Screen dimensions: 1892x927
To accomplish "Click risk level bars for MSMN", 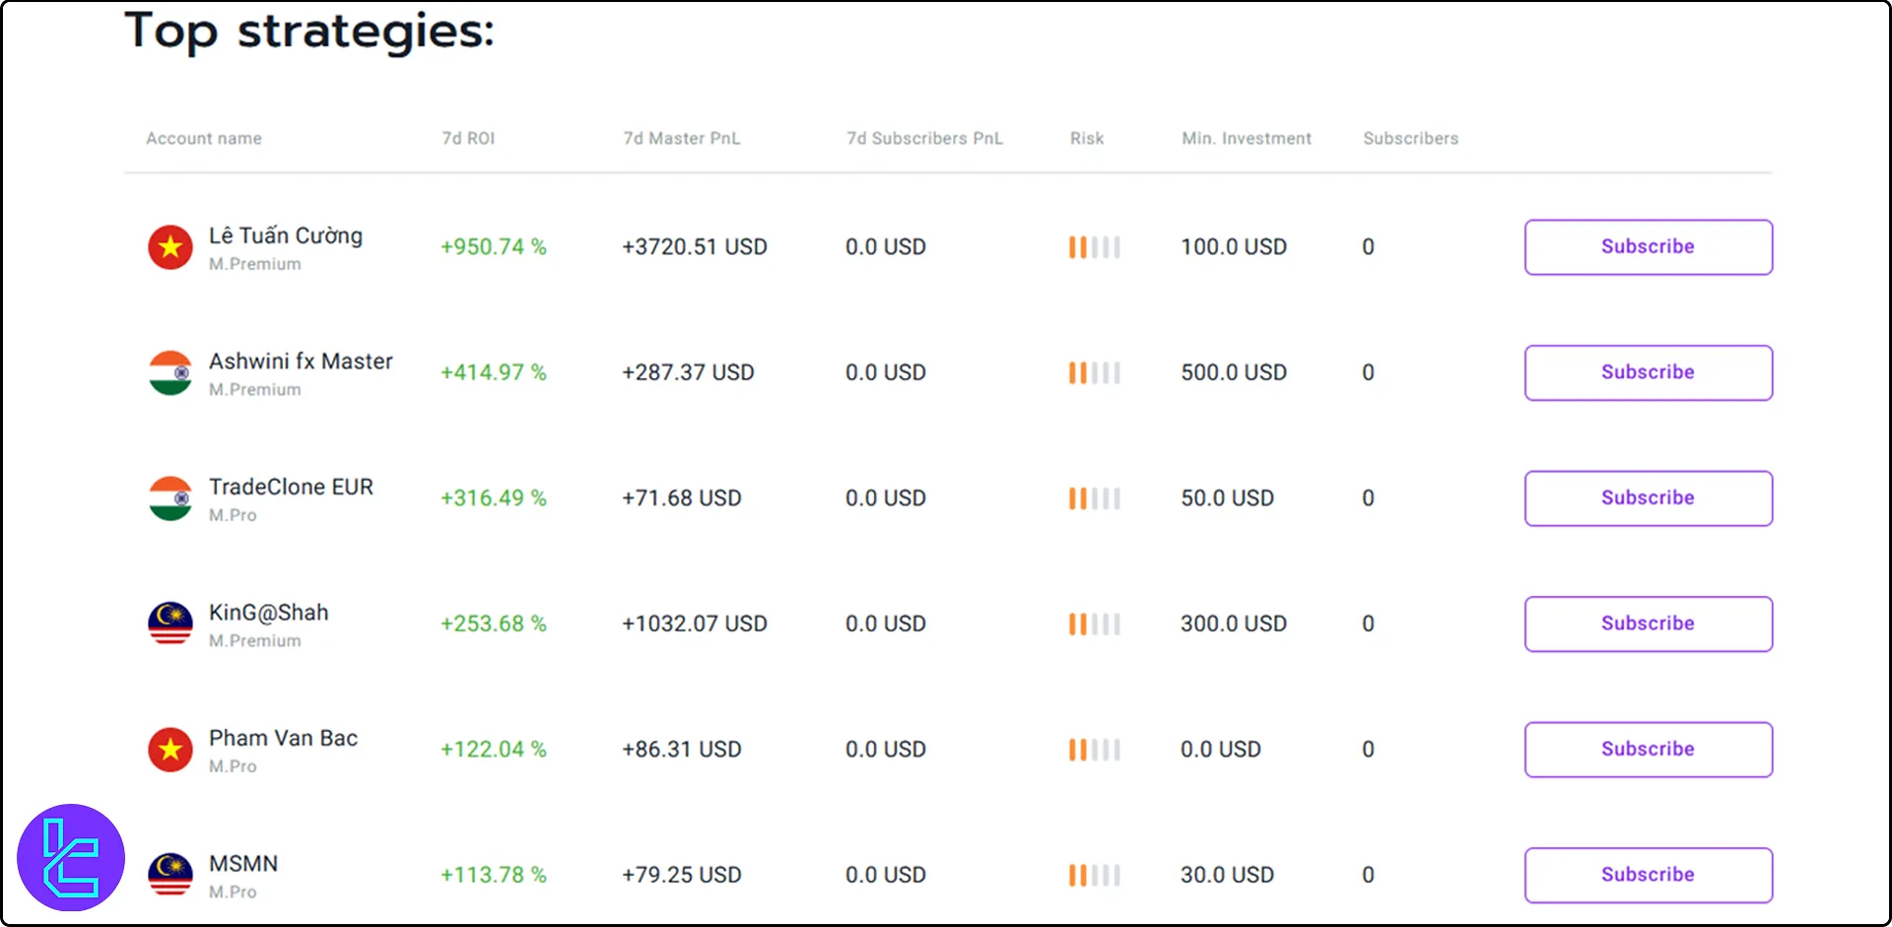I will tap(1095, 875).
